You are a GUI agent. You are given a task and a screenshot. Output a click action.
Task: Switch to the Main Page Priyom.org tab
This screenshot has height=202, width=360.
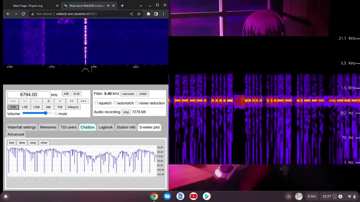(28, 6)
